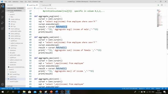Image resolution: width=168 pixels, height=94 pixels.
Task: Open Windows Action Center notifications
Action: tap(165, 92)
